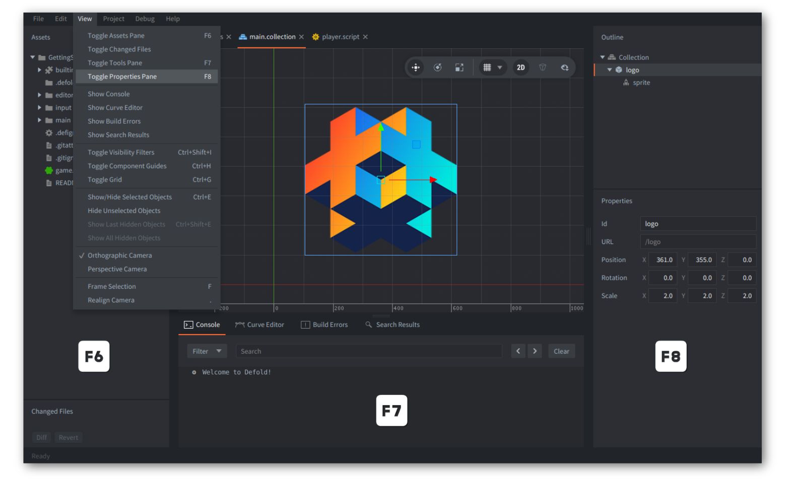
Task: Go to next console search result
Action: click(535, 351)
